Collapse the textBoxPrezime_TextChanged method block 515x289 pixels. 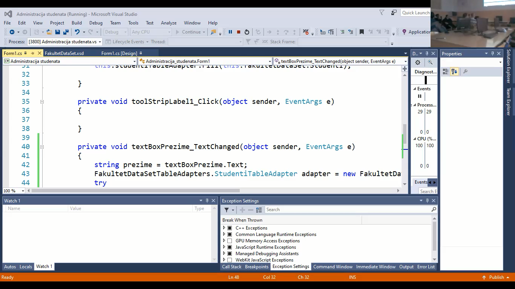click(x=42, y=147)
